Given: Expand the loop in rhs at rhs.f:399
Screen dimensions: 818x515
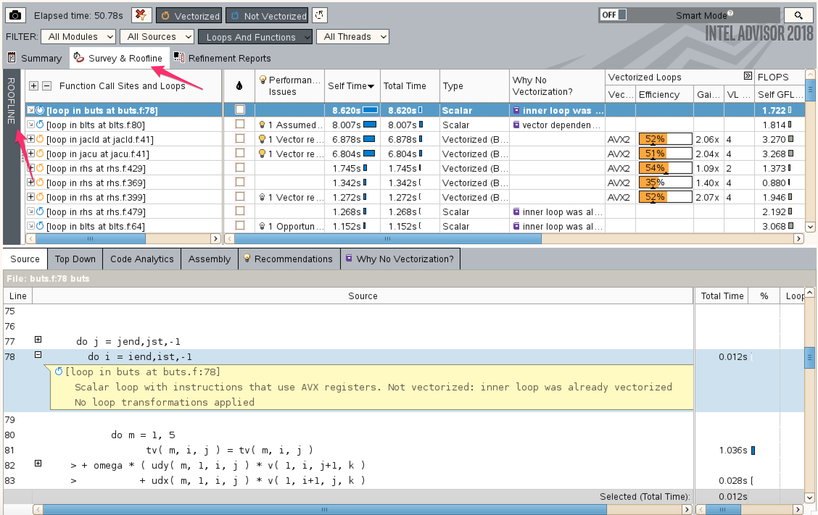Looking at the screenshot, I should (x=31, y=197).
